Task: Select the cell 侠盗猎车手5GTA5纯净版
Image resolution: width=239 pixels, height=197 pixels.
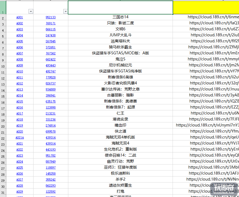Action: (x=120, y=71)
